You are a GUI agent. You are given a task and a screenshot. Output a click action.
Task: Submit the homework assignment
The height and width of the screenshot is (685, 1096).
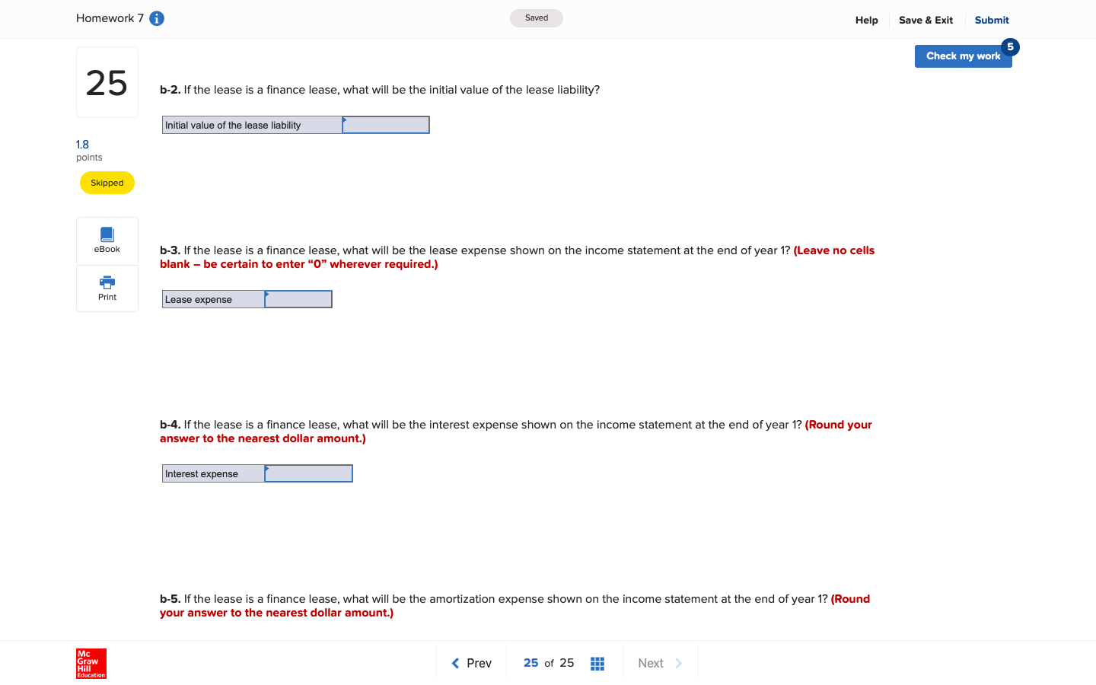(x=991, y=20)
